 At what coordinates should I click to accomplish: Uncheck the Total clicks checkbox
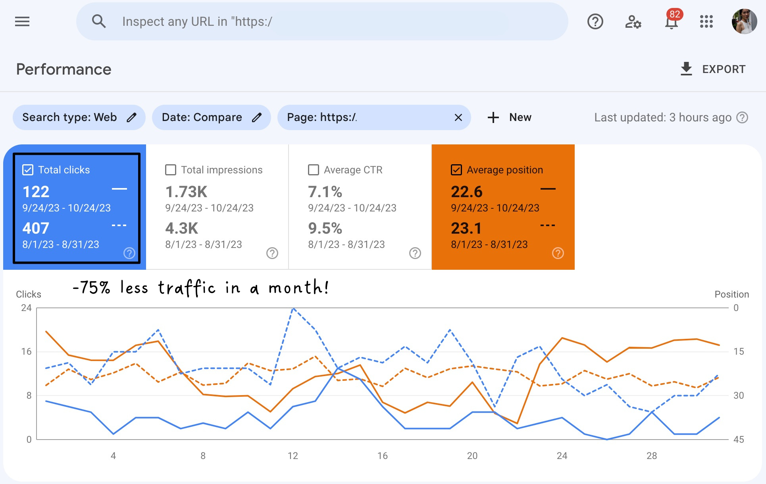28,170
